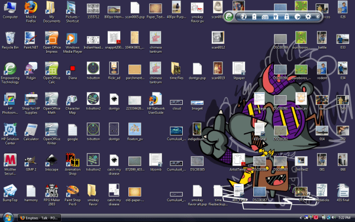The height and width of the screenshot is (222, 355).
Task: Select the scan0019 image thumbnail
Action: (218, 71)
